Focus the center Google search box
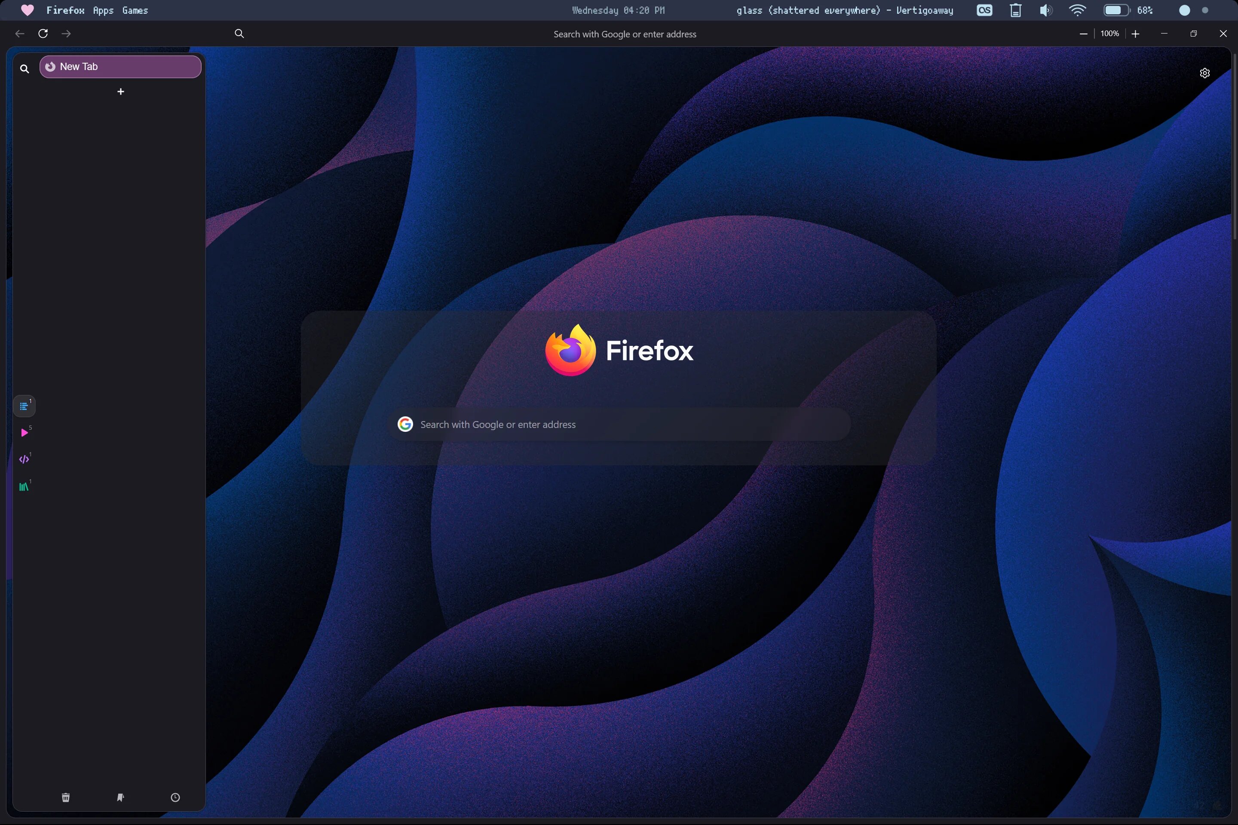This screenshot has height=825, width=1238. pos(619,425)
